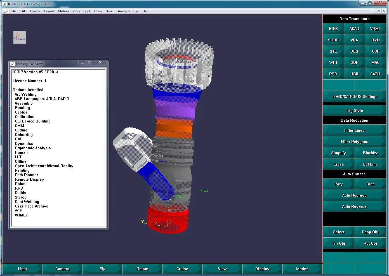Choose Poly auto surface
Viewport: 389px width, 276px height.
click(x=339, y=184)
